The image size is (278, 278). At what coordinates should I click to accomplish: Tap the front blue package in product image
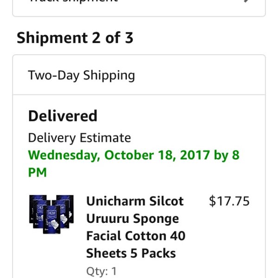[x=51, y=220]
